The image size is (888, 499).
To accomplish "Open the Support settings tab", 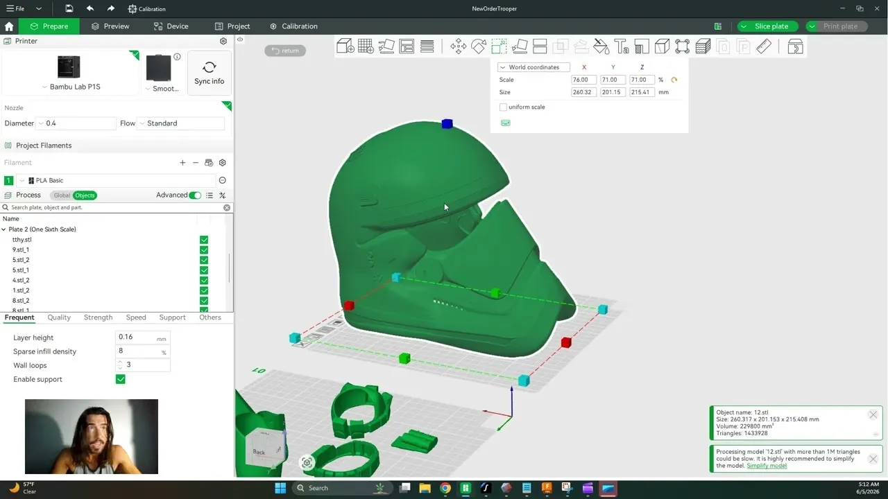I will [172, 317].
